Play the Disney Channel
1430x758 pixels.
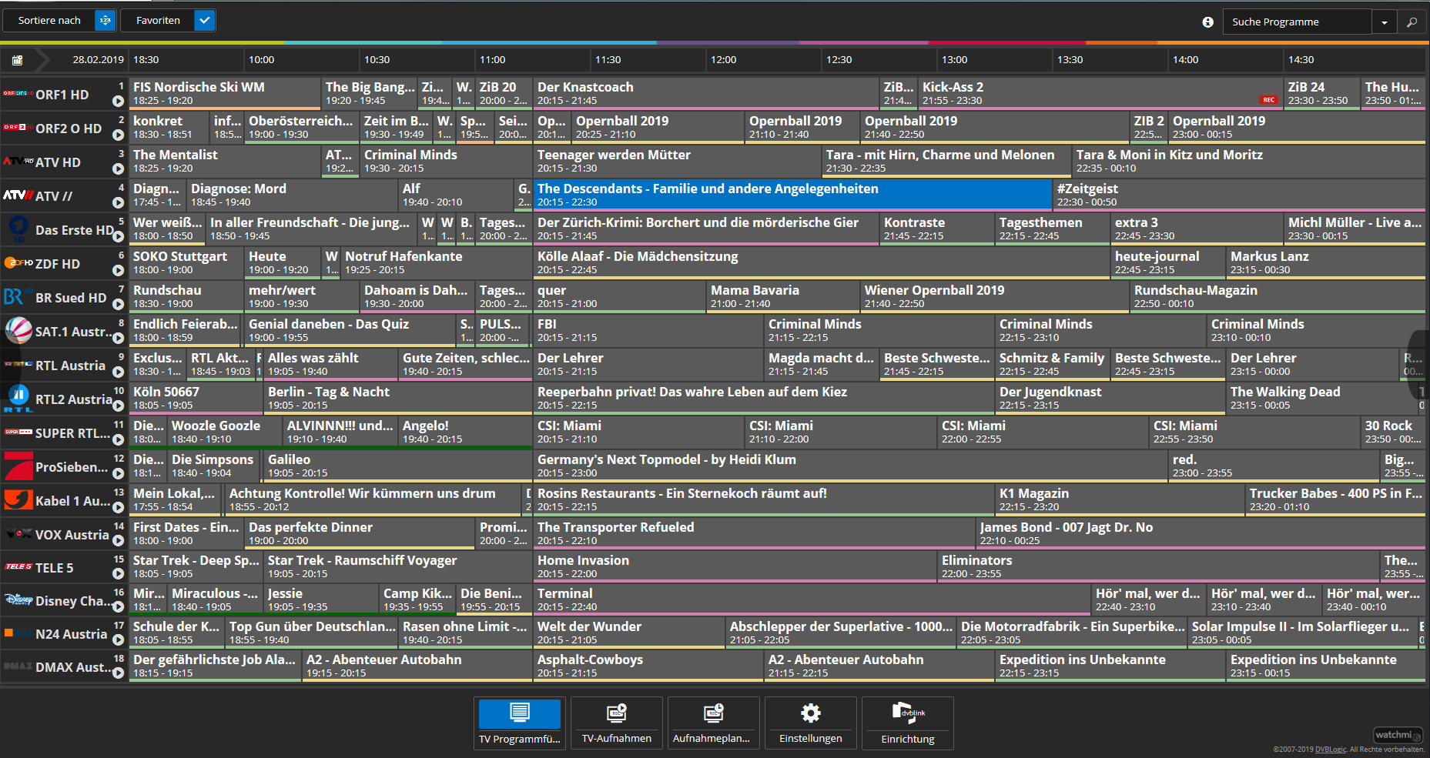118,607
